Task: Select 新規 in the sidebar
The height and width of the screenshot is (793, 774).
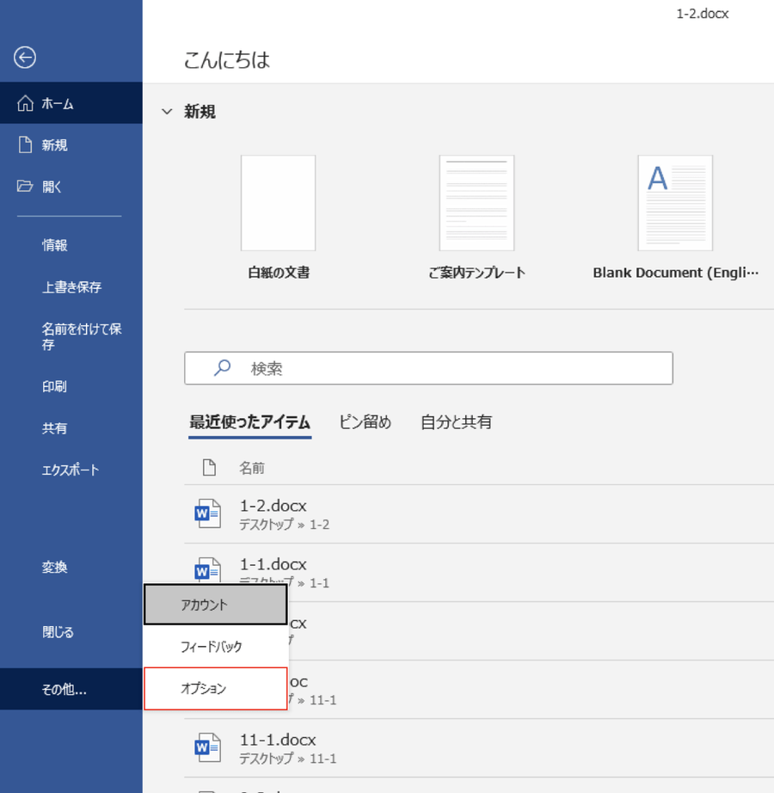Action: coord(71,144)
